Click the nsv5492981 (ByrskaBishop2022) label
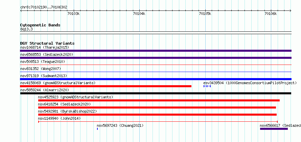Screen dimensions: 301x142 click(67, 111)
